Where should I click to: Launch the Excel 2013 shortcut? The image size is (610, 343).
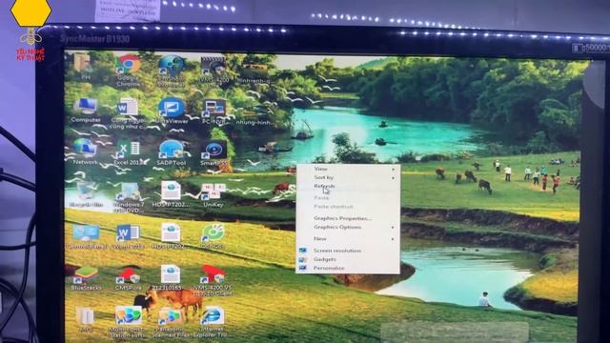pyautogui.click(x=129, y=152)
